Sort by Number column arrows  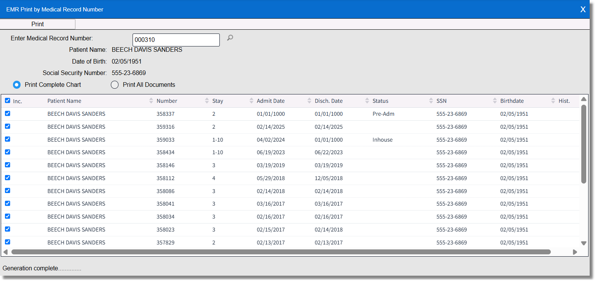coord(207,101)
